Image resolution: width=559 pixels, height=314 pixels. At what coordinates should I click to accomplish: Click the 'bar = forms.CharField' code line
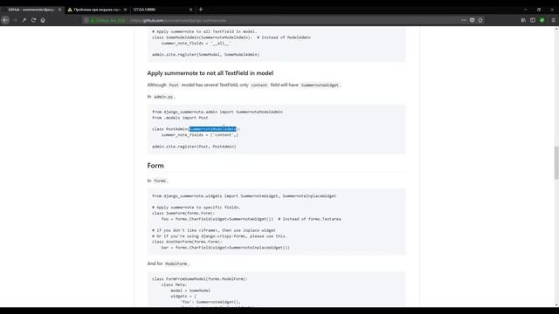coord(225,248)
